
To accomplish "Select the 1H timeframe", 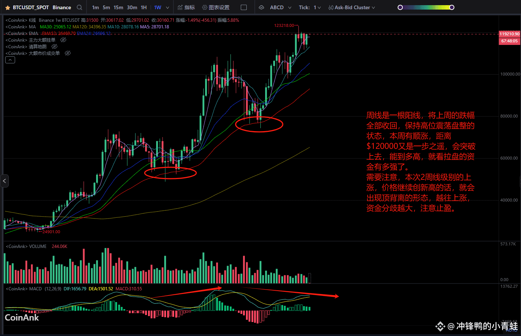I will [x=144, y=7].
